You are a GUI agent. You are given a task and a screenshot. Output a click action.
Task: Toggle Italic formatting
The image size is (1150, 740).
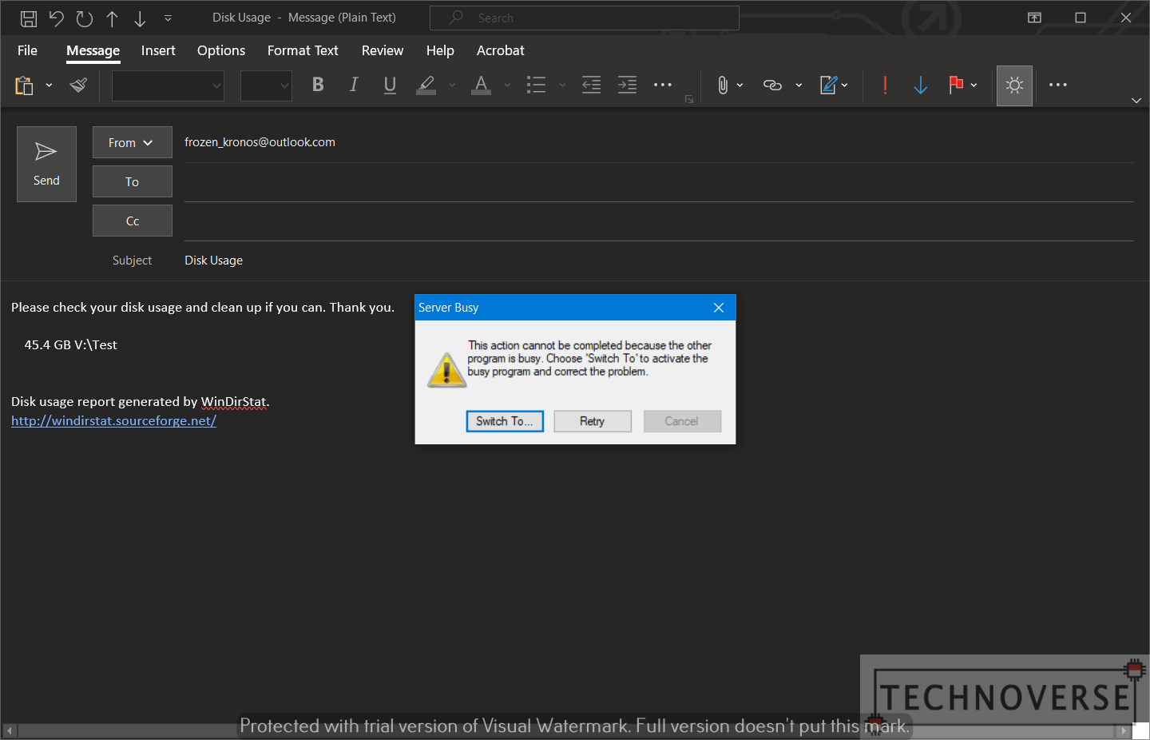[354, 85]
